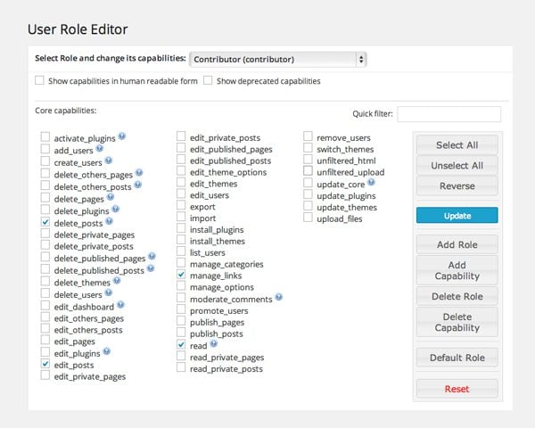
Task: Check the manage_options capability
Action: click(x=181, y=285)
